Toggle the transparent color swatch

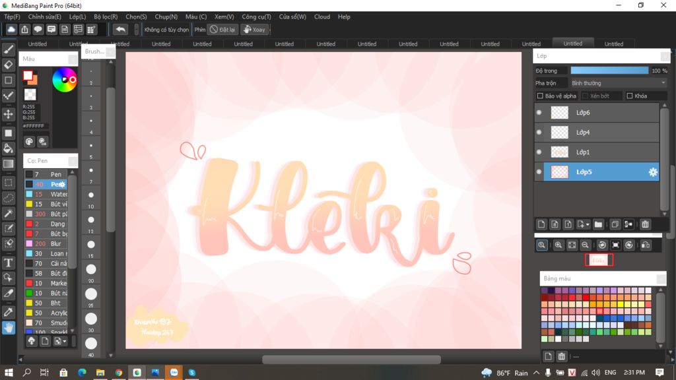click(30, 94)
